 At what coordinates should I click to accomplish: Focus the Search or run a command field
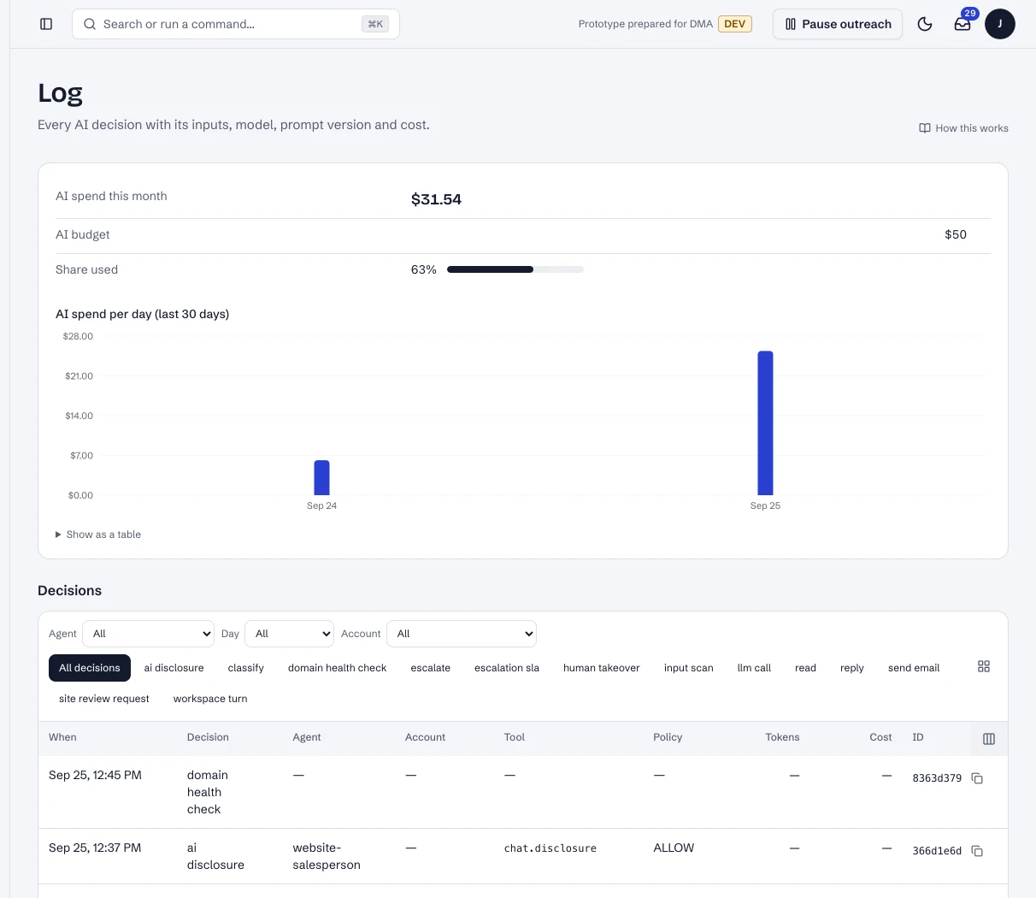pos(236,24)
